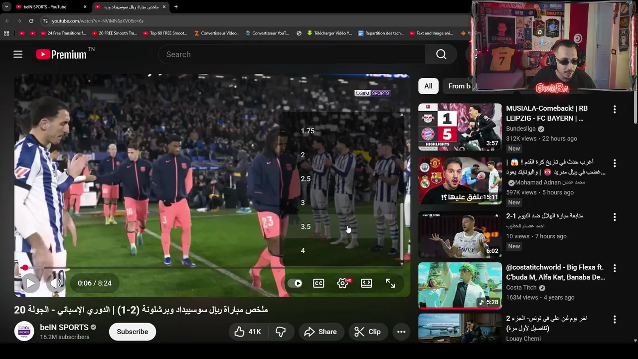Open options for 6:02 Al Hilal video
The image size is (638, 359).
pos(615,217)
